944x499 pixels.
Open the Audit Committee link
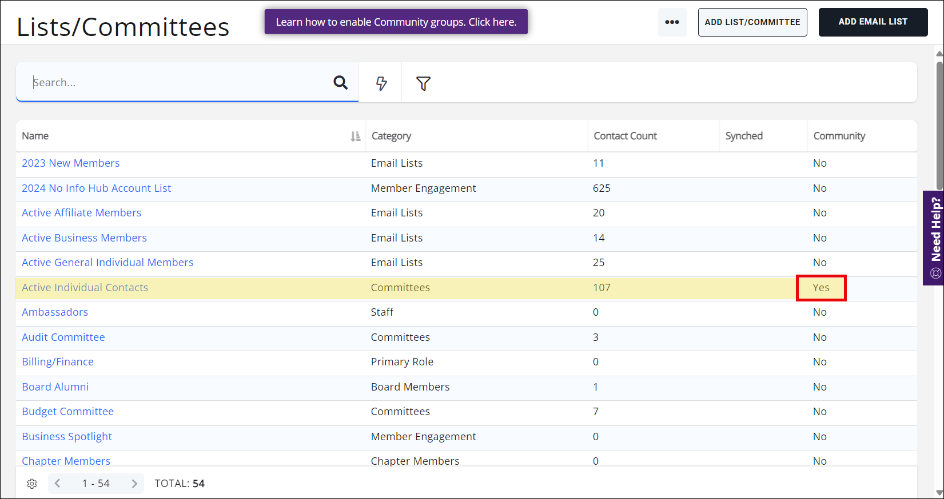63,337
